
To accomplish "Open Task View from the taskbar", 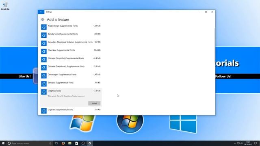I will [56, 143].
